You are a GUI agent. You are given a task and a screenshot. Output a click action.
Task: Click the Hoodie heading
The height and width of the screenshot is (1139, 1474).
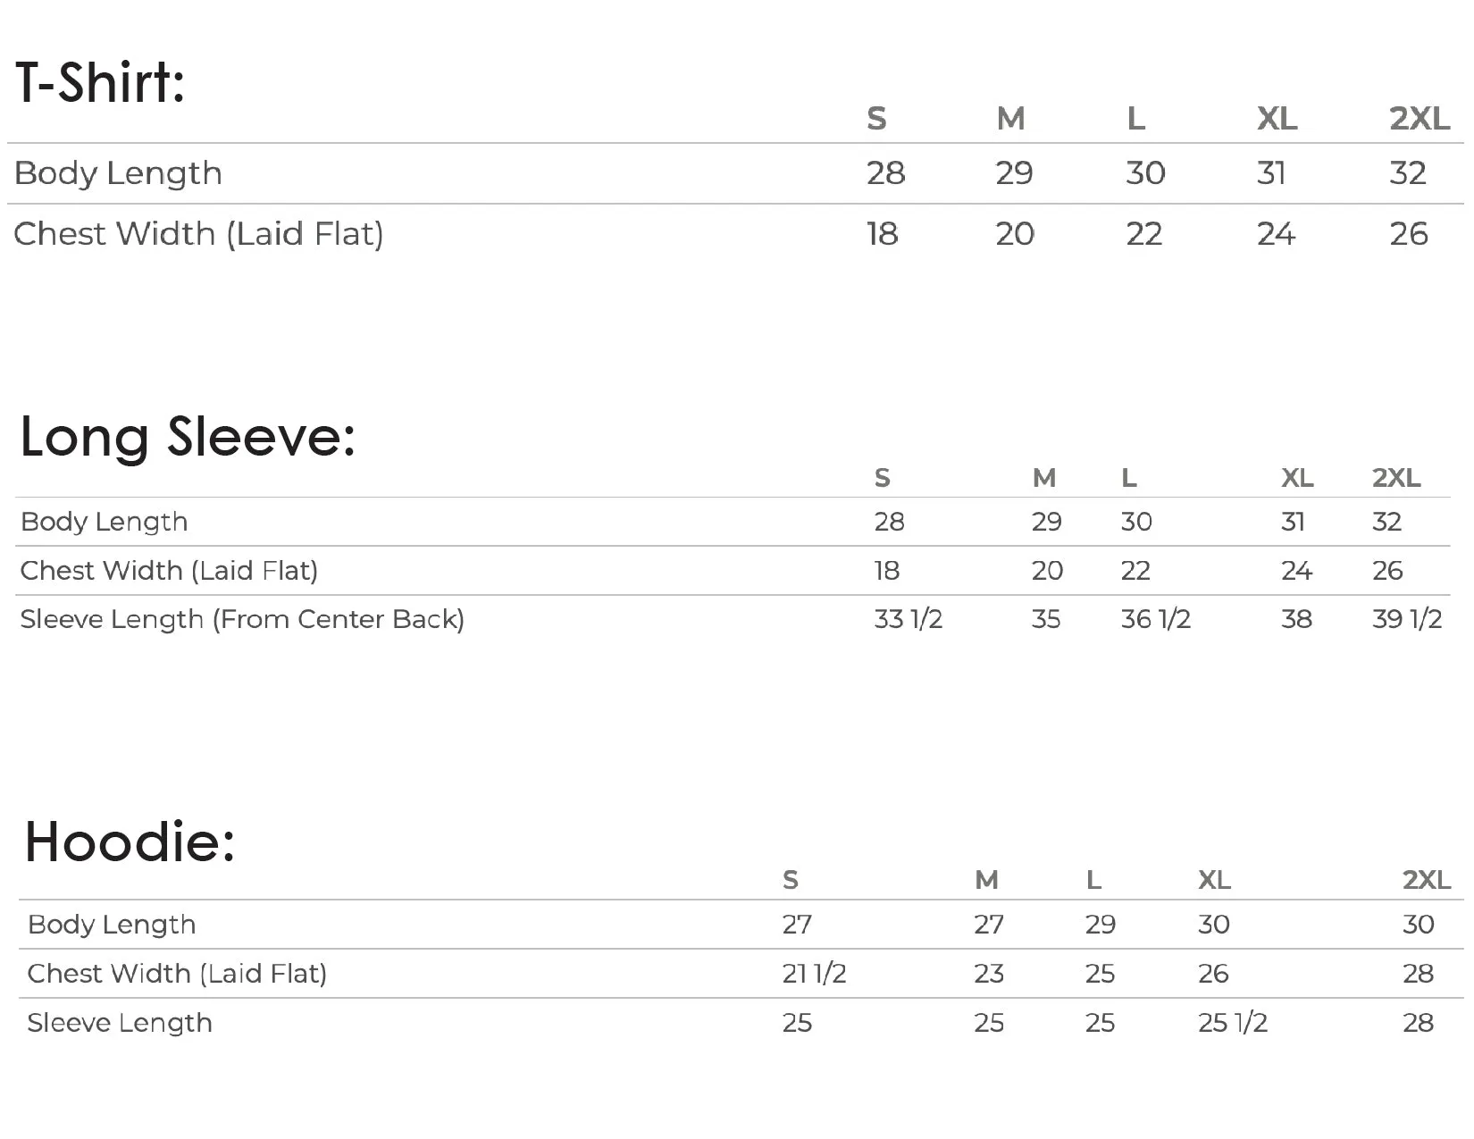(130, 842)
